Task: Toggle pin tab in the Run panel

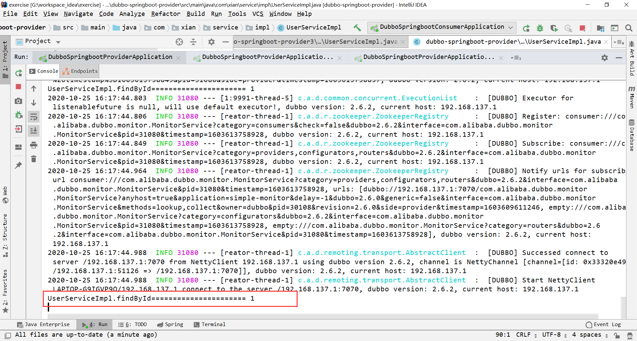Action: [x=19, y=165]
